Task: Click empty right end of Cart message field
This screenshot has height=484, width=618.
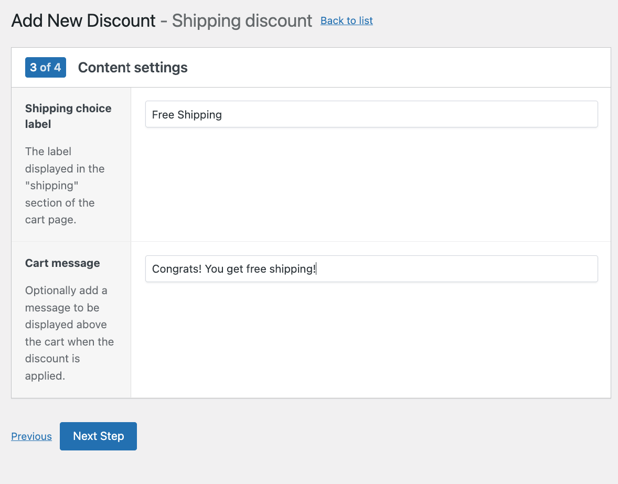Action: pos(525,269)
